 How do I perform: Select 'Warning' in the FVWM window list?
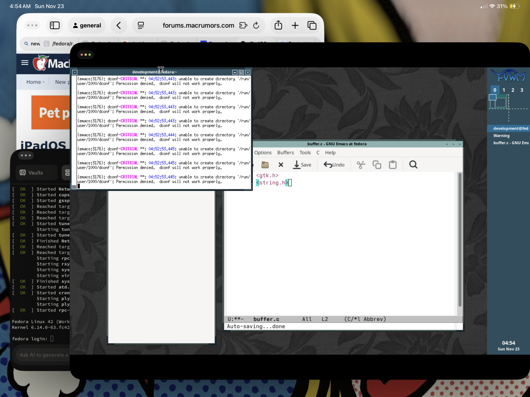tap(501, 136)
